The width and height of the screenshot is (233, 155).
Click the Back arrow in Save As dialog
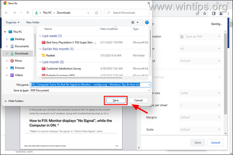click(x=6, y=13)
